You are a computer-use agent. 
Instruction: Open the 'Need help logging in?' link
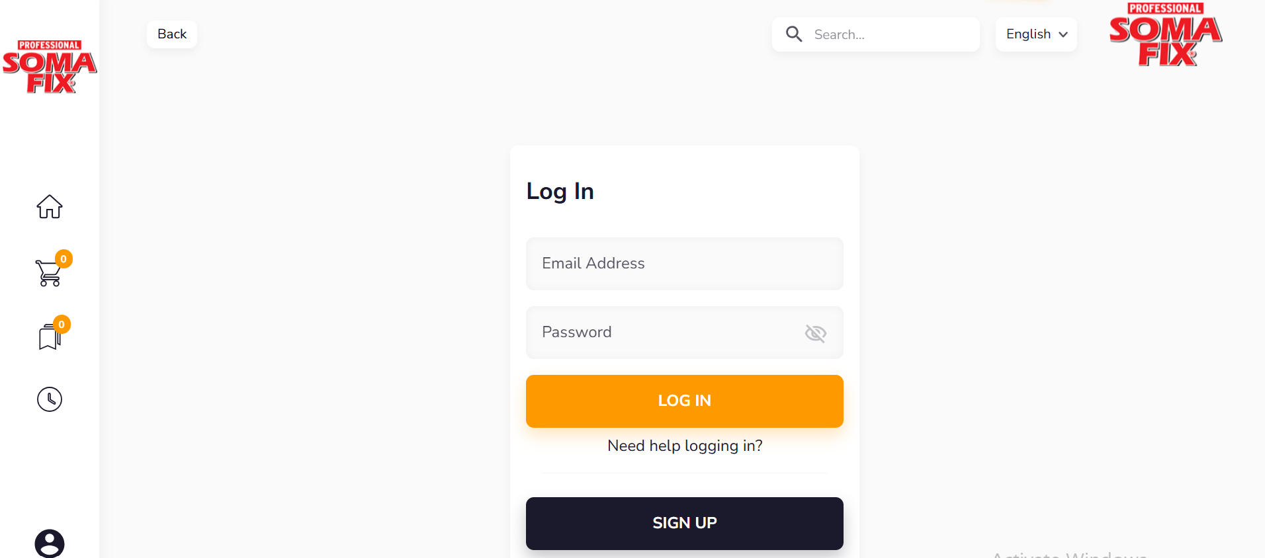(x=685, y=446)
